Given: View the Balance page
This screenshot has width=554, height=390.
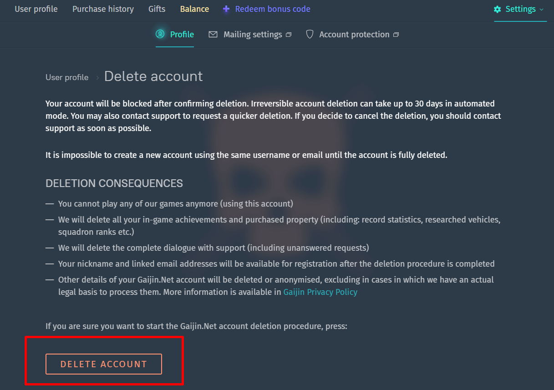Looking at the screenshot, I should point(194,9).
